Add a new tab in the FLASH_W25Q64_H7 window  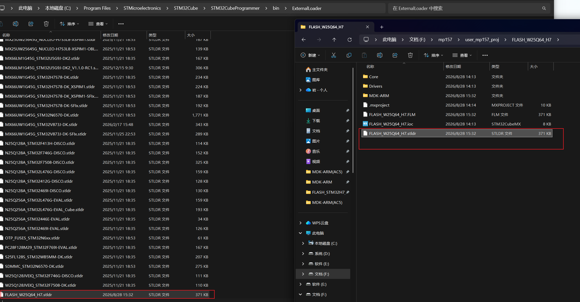coord(382,27)
